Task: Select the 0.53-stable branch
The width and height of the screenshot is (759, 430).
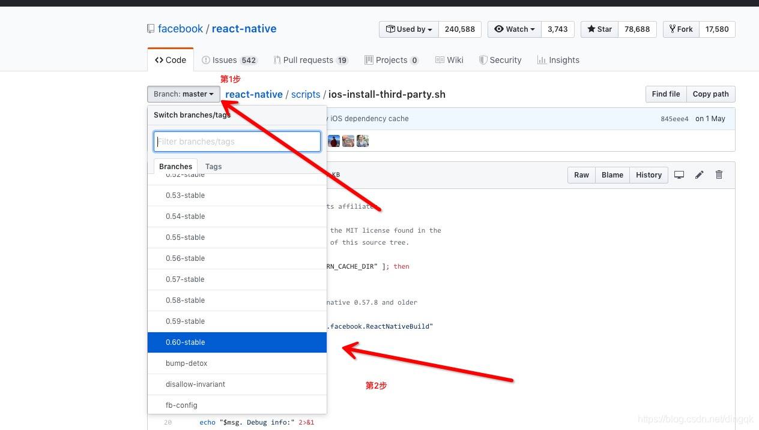Action: [237, 196]
